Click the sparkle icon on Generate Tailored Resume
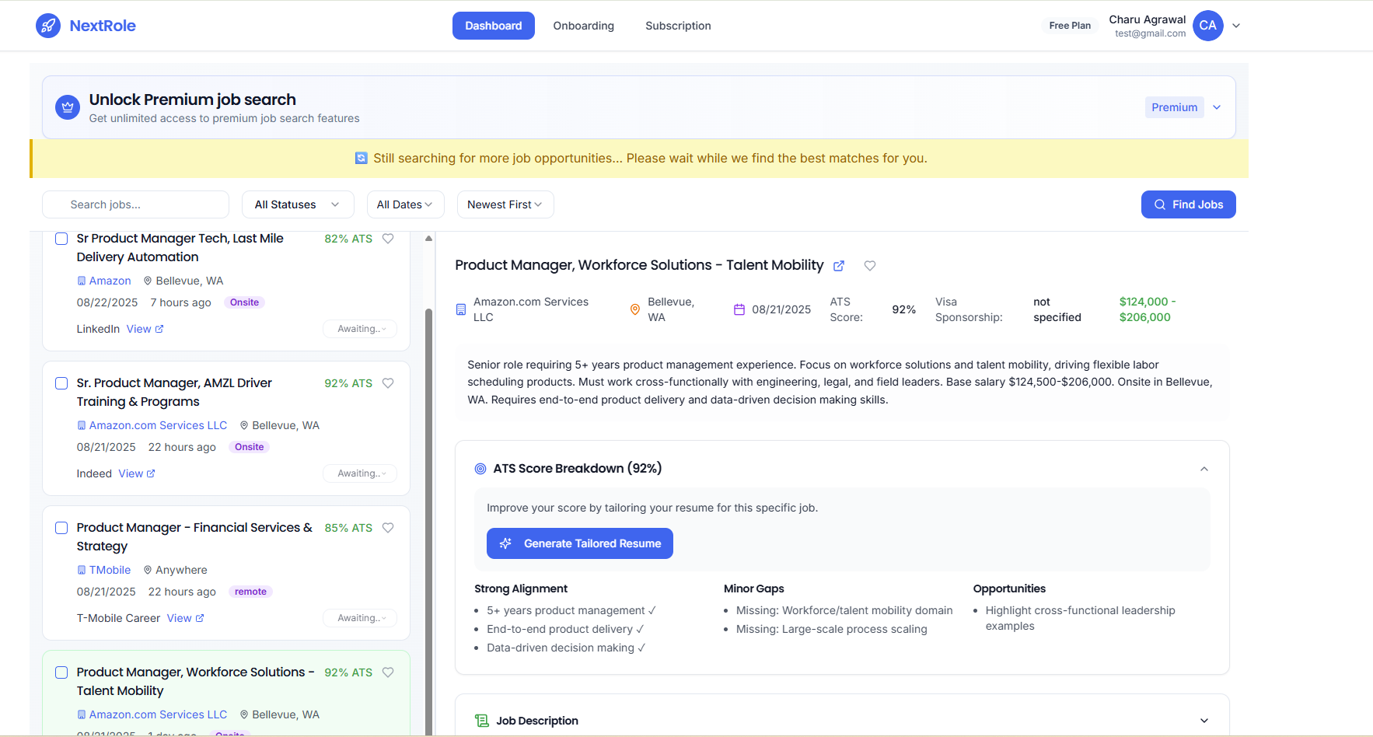 pos(505,543)
